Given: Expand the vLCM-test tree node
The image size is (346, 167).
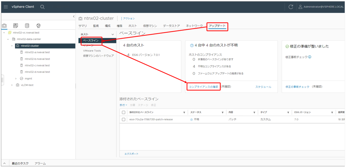Looking at the screenshot, I should pos(12,85).
